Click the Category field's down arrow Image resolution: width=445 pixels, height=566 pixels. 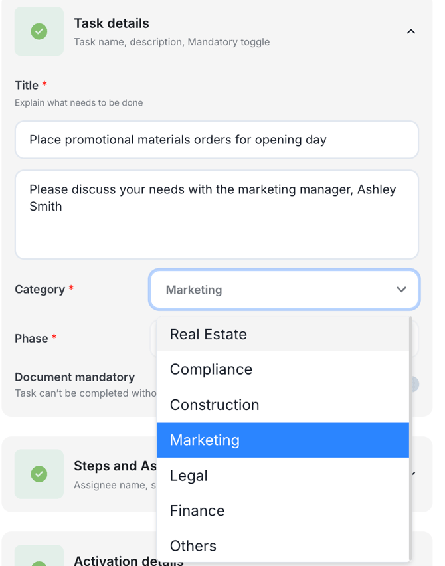pyautogui.click(x=401, y=290)
